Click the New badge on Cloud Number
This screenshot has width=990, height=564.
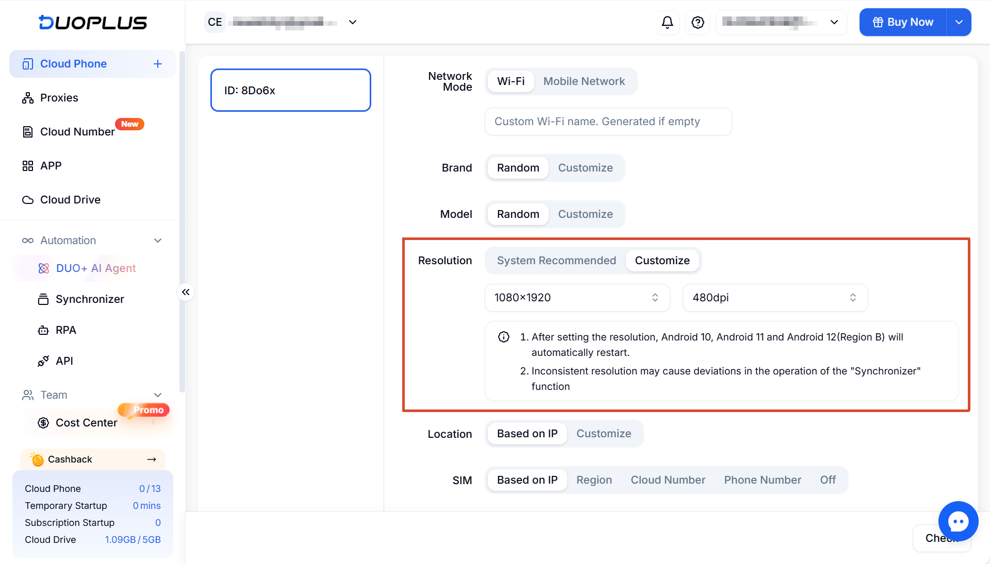click(x=130, y=124)
